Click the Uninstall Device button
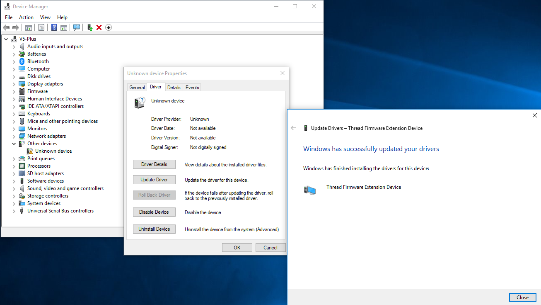Screen dimensions: 541x305 point(154,229)
